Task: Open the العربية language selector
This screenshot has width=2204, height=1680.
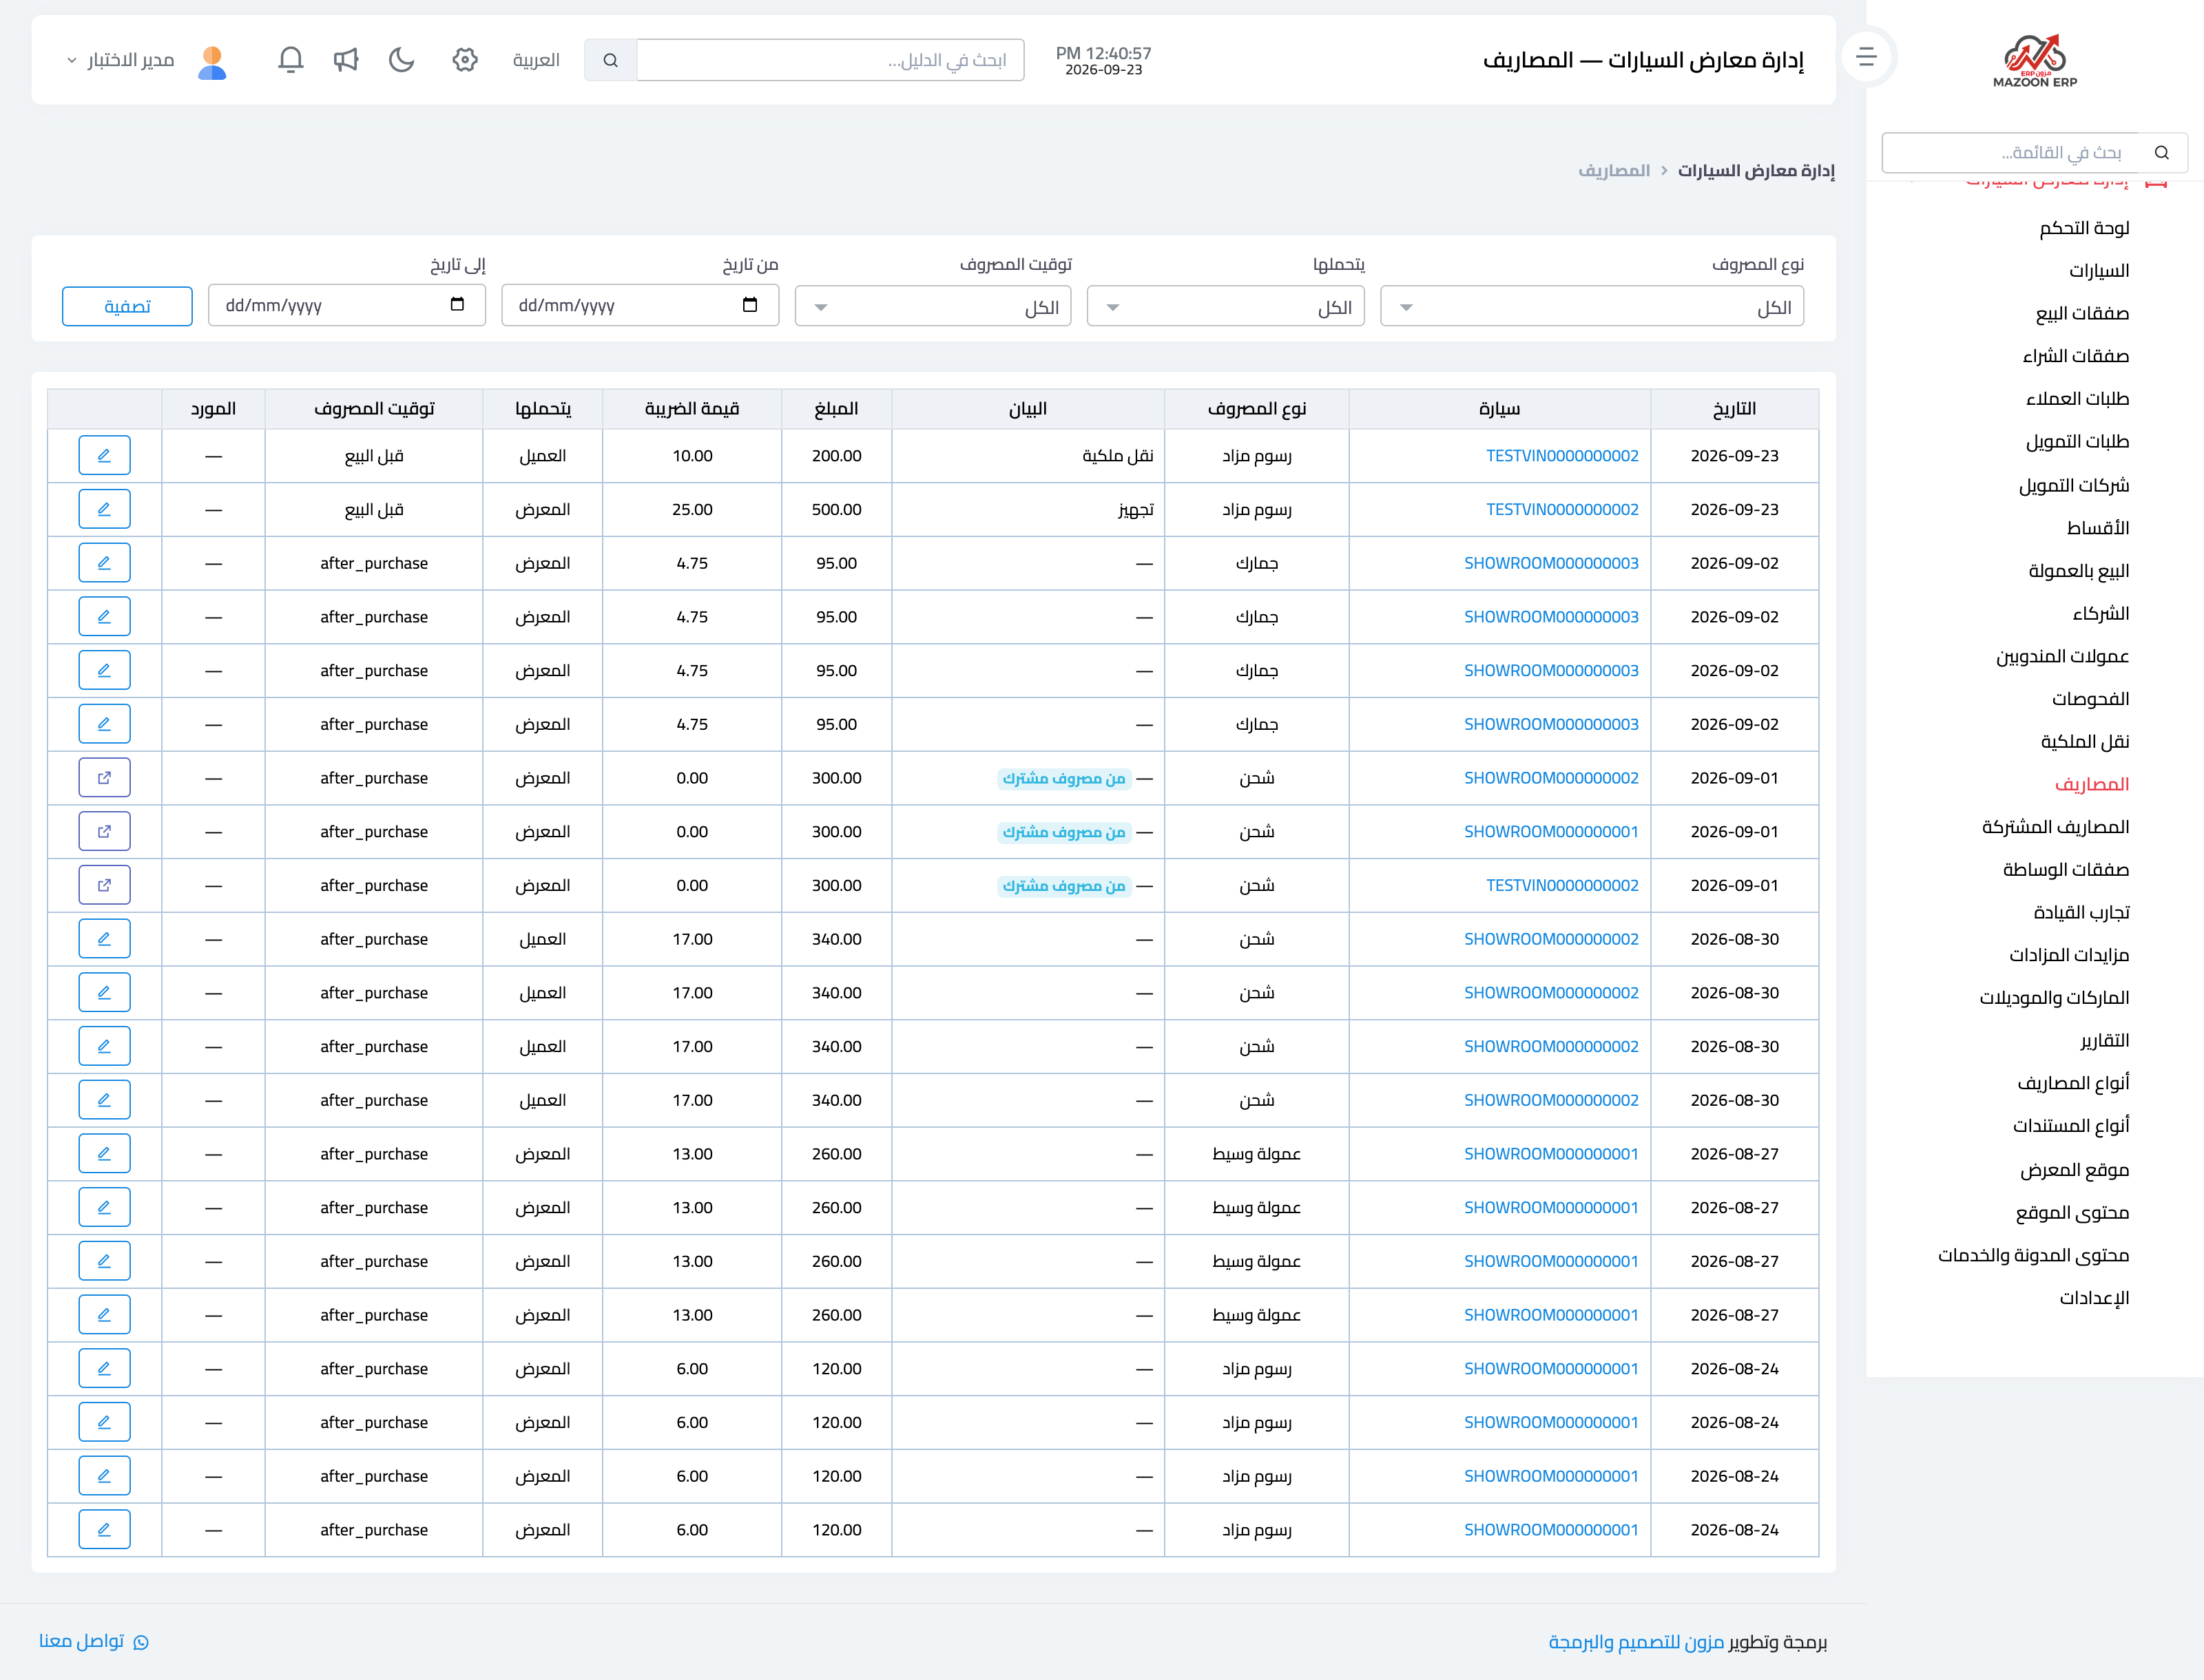Action: [537, 60]
